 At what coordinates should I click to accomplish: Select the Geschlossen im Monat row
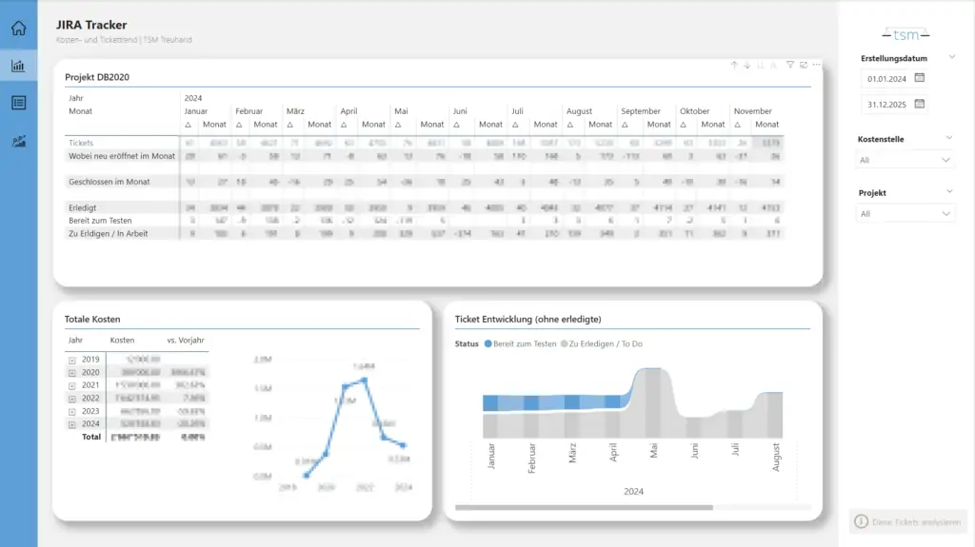tap(109, 182)
